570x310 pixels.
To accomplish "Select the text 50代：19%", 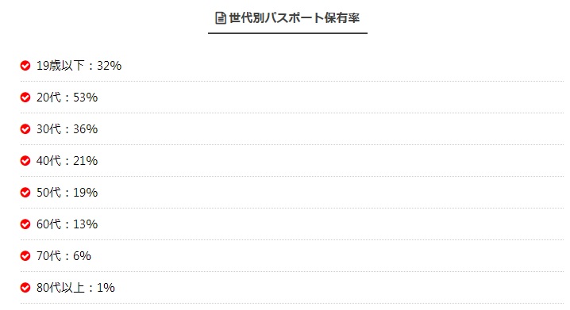I will (x=67, y=193).
